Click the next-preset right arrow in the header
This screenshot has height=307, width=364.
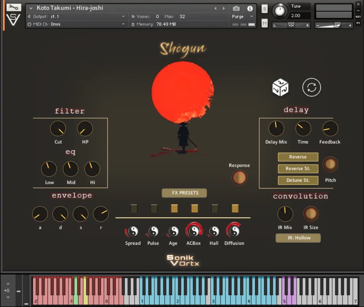pos(224,8)
